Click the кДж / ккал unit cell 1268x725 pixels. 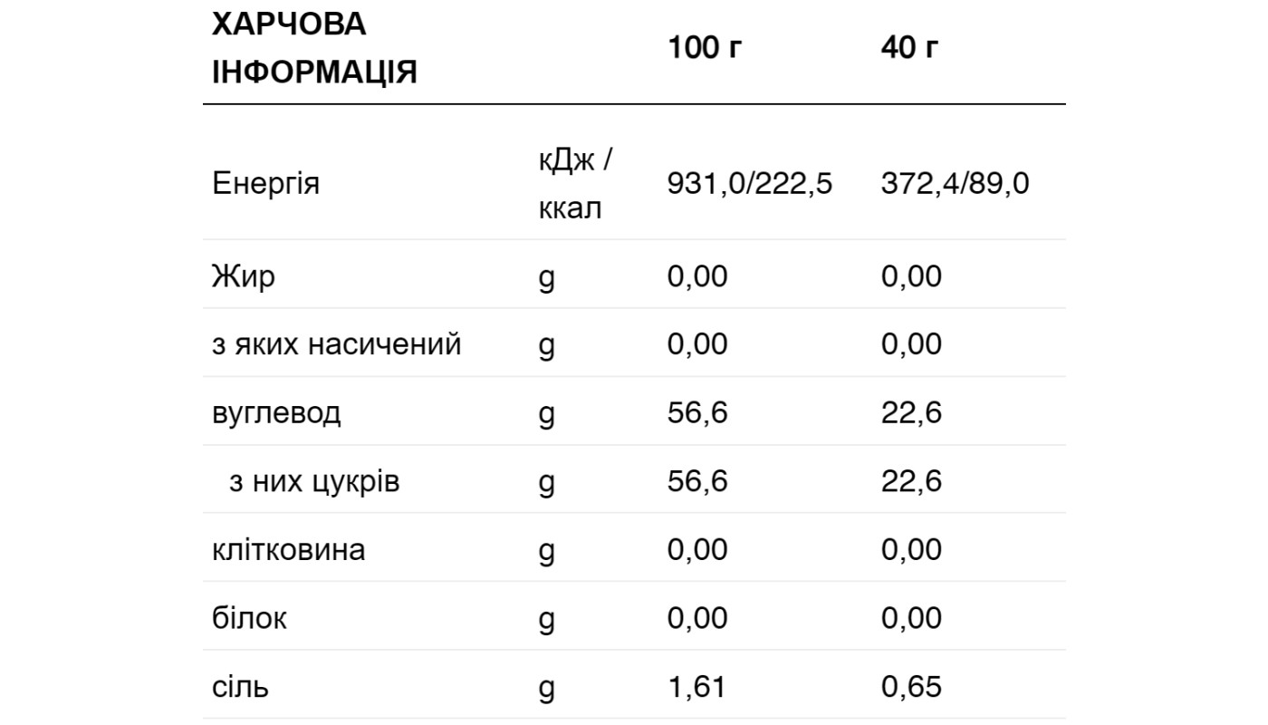576,184
